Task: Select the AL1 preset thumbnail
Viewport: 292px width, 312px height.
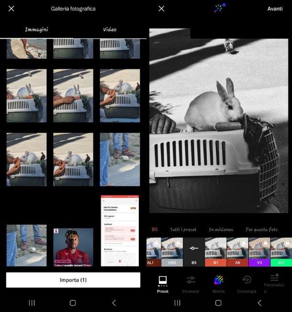Action: [154, 252]
